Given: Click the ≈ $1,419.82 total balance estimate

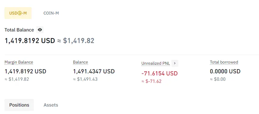Looking at the screenshot, I should click(76, 41).
